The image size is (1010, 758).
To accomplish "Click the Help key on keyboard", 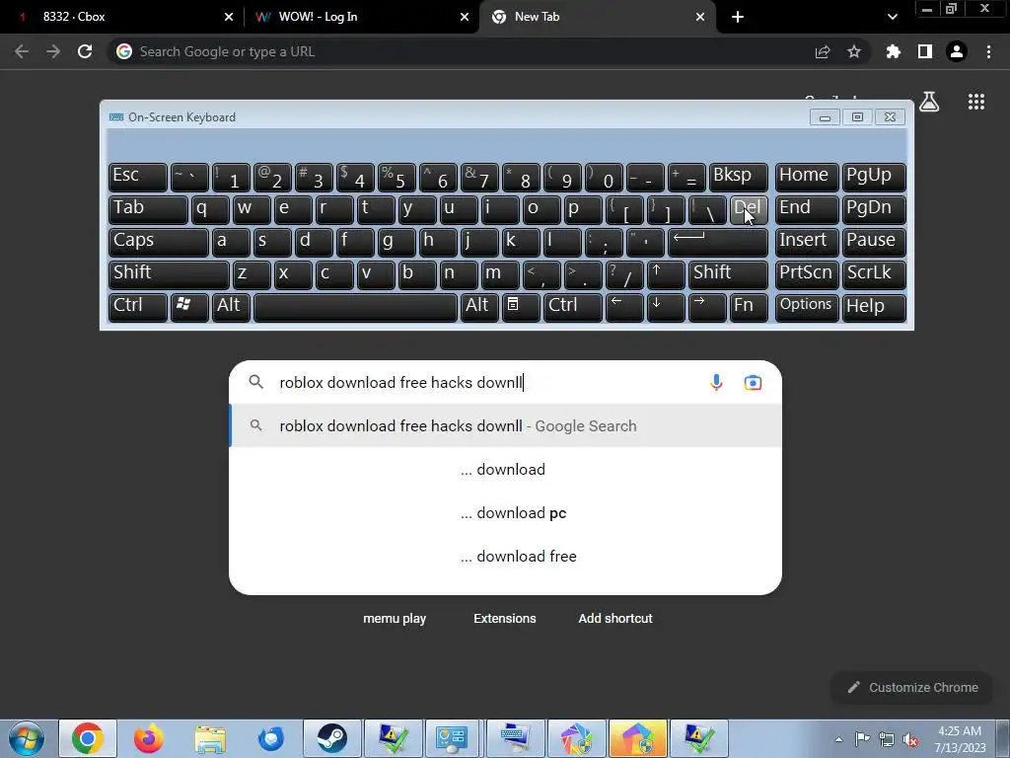I will [x=874, y=308].
